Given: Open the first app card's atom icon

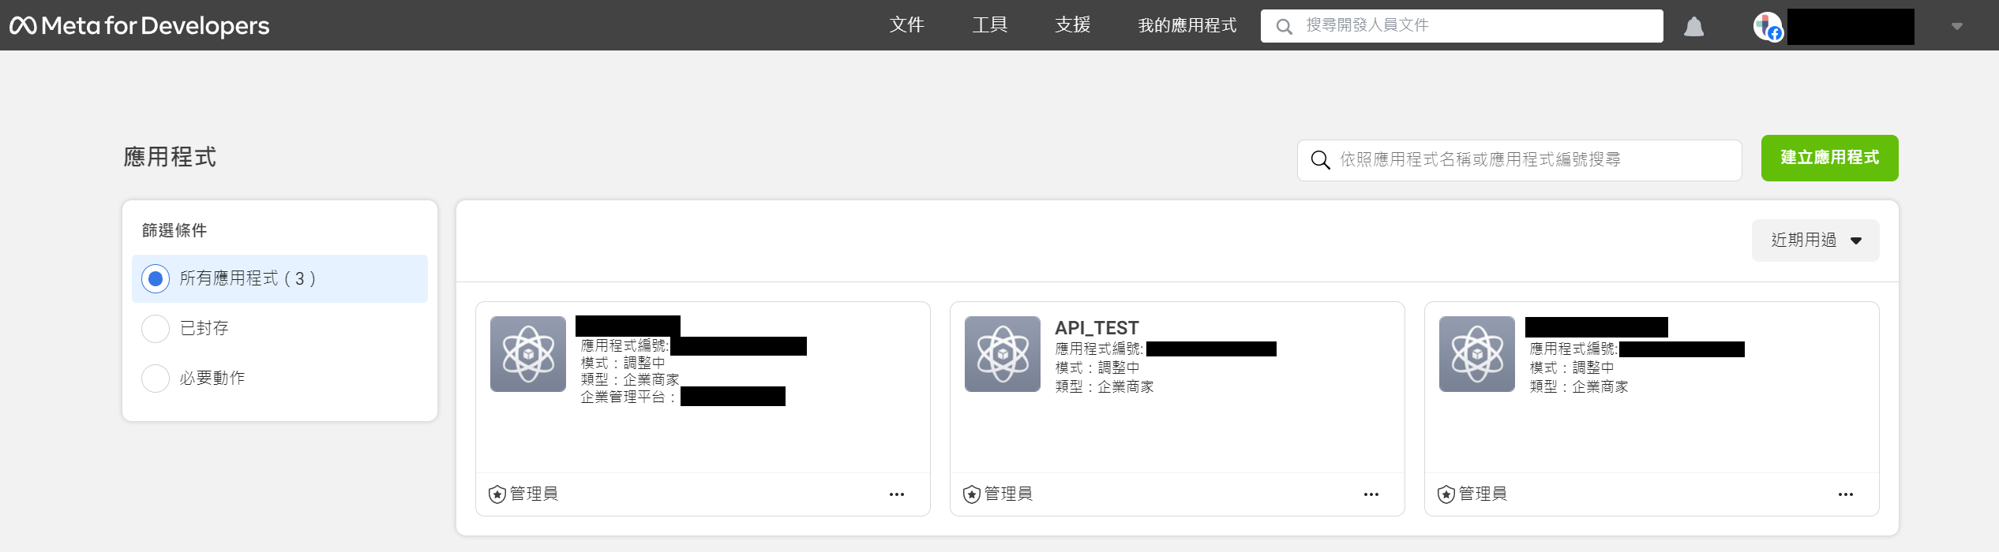Looking at the screenshot, I should [x=528, y=354].
